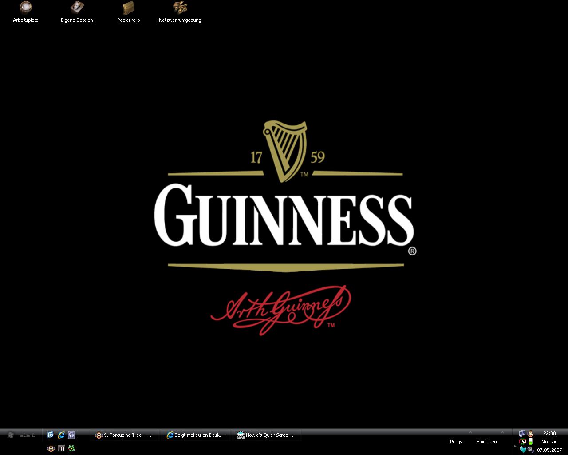The image size is (568, 455).
Task: Expand the chevron above Spielchen toolbar
Action: [502, 432]
